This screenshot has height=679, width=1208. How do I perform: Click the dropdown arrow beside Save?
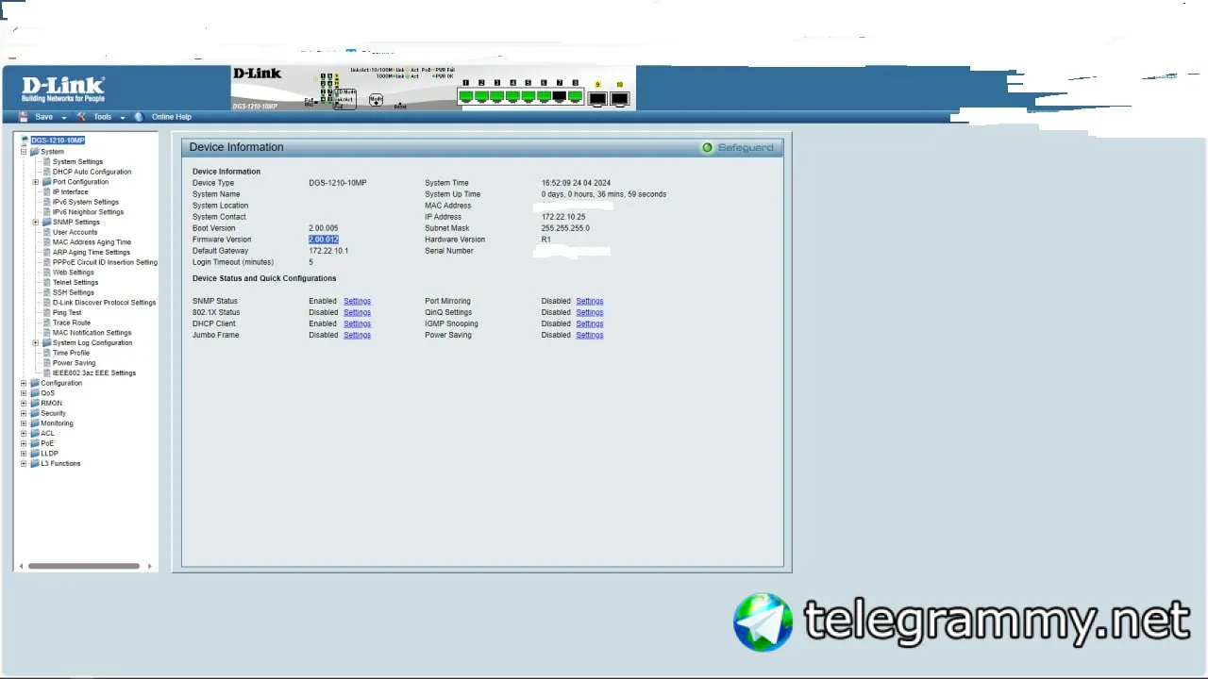[x=64, y=118]
